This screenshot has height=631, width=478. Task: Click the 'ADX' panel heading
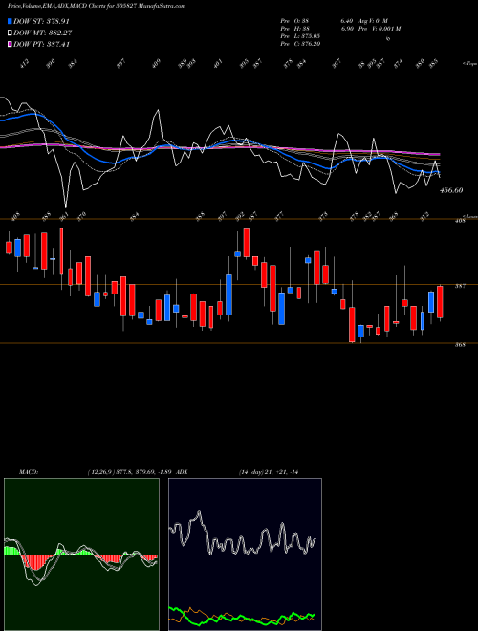coord(182,472)
